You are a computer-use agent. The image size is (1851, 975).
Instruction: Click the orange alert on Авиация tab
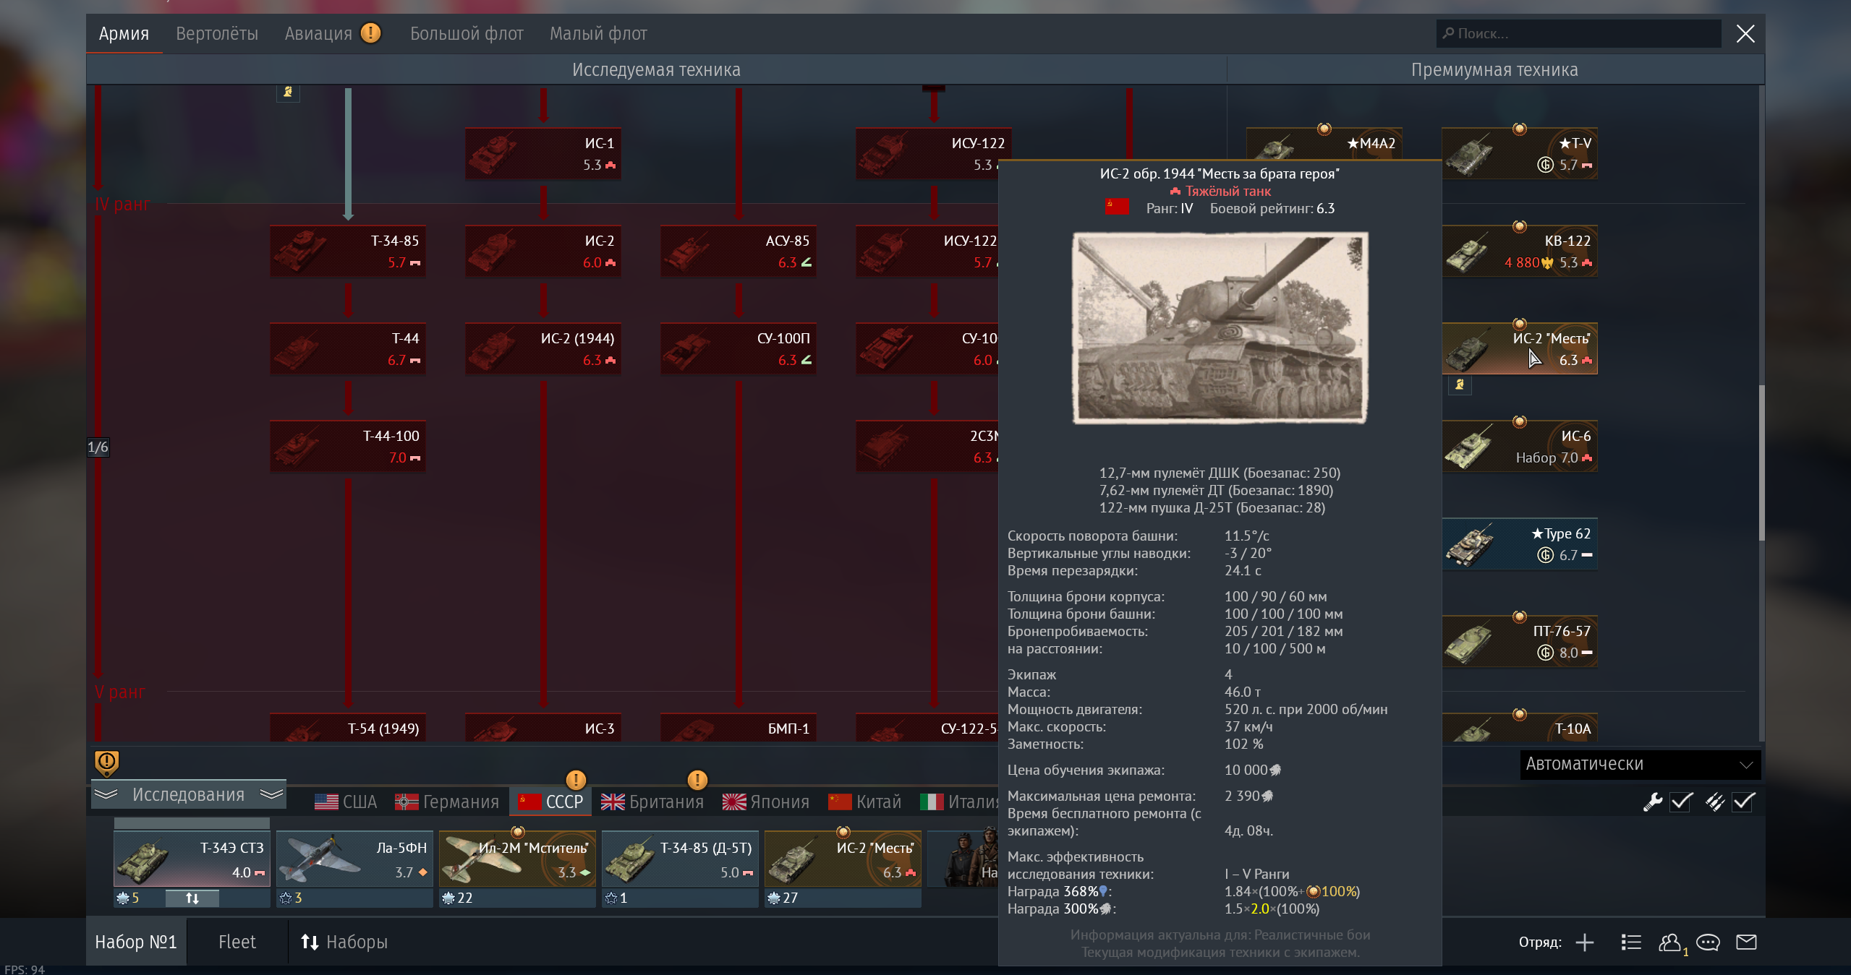(370, 33)
